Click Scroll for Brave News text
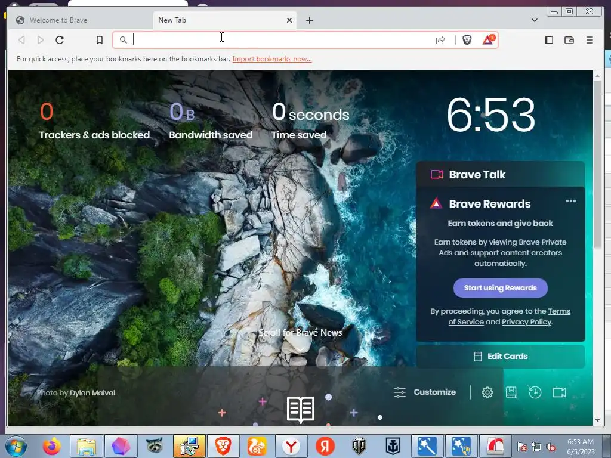Viewport: 611px width, 458px height. tap(300, 333)
